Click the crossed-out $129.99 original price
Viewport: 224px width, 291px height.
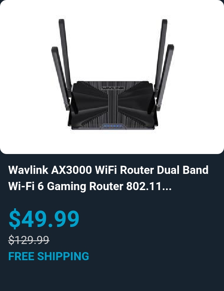click(29, 240)
